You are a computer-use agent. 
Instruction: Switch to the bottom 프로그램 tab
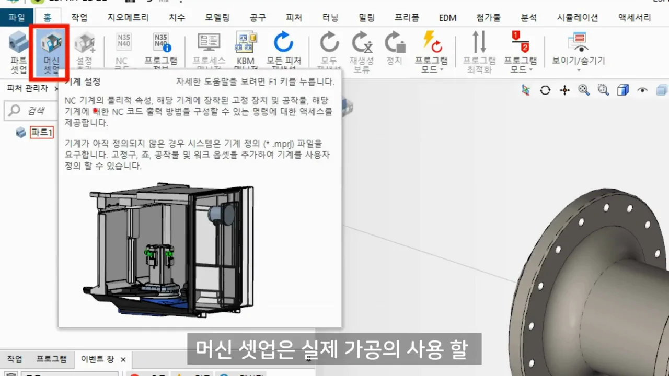click(x=51, y=359)
